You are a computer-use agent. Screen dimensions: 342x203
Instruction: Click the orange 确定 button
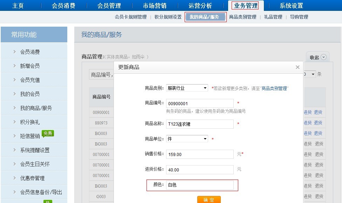(x=209, y=199)
